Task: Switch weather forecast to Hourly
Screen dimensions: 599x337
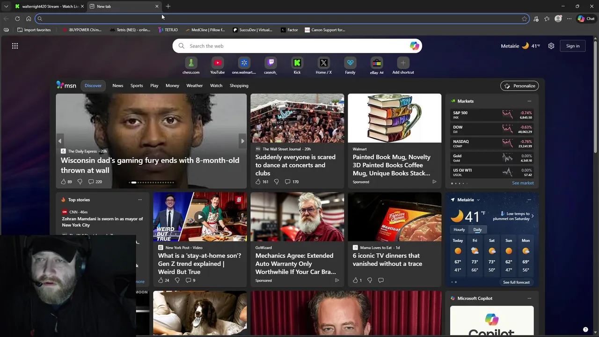Action: coord(459,230)
